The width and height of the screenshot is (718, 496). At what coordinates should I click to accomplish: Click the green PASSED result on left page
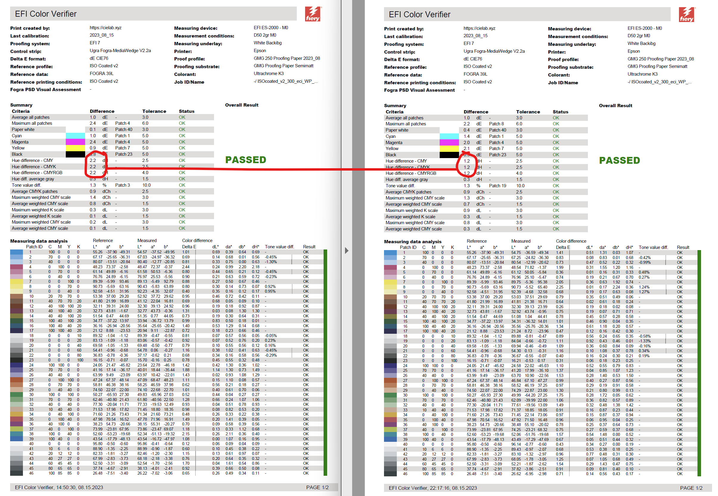tap(246, 160)
